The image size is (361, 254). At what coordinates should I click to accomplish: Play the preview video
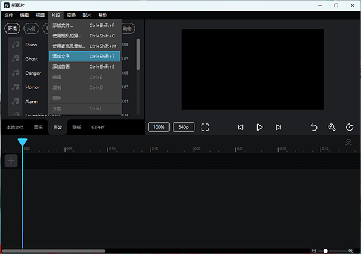259,127
